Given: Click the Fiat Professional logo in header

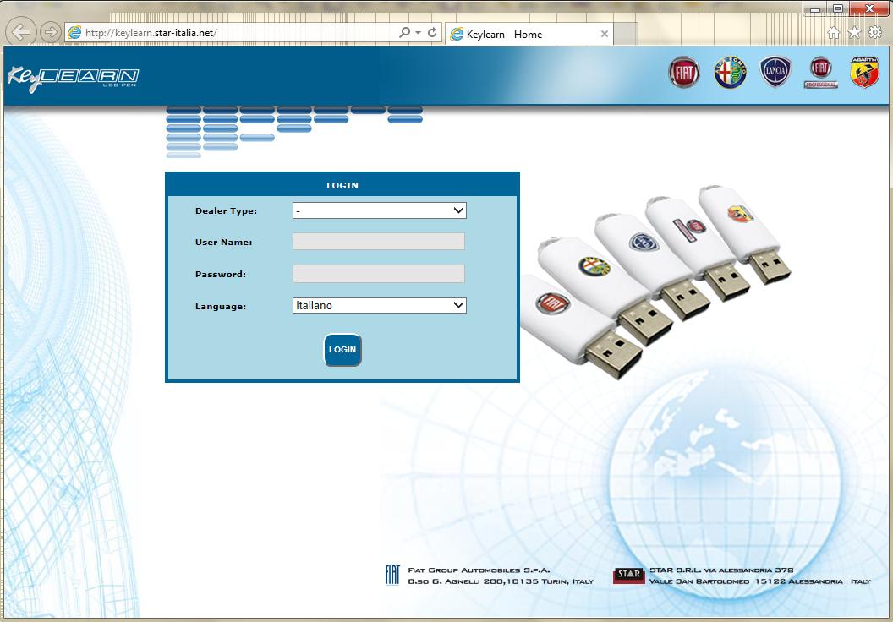Looking at the screenshot, I should [x=820, y=73].
